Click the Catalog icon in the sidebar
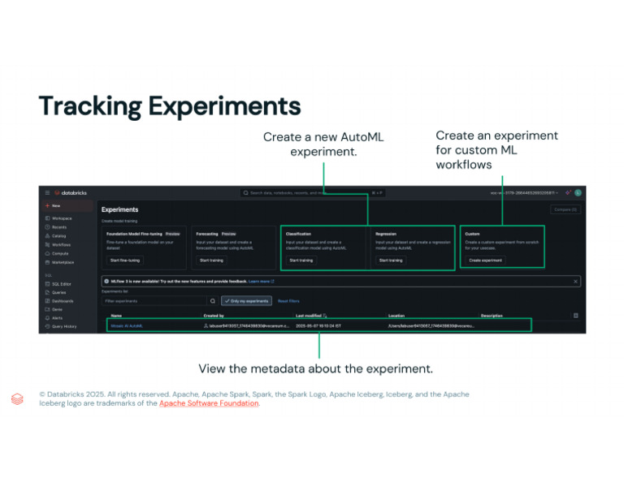This screenshot has width=624, height=482. pos(48,235)
